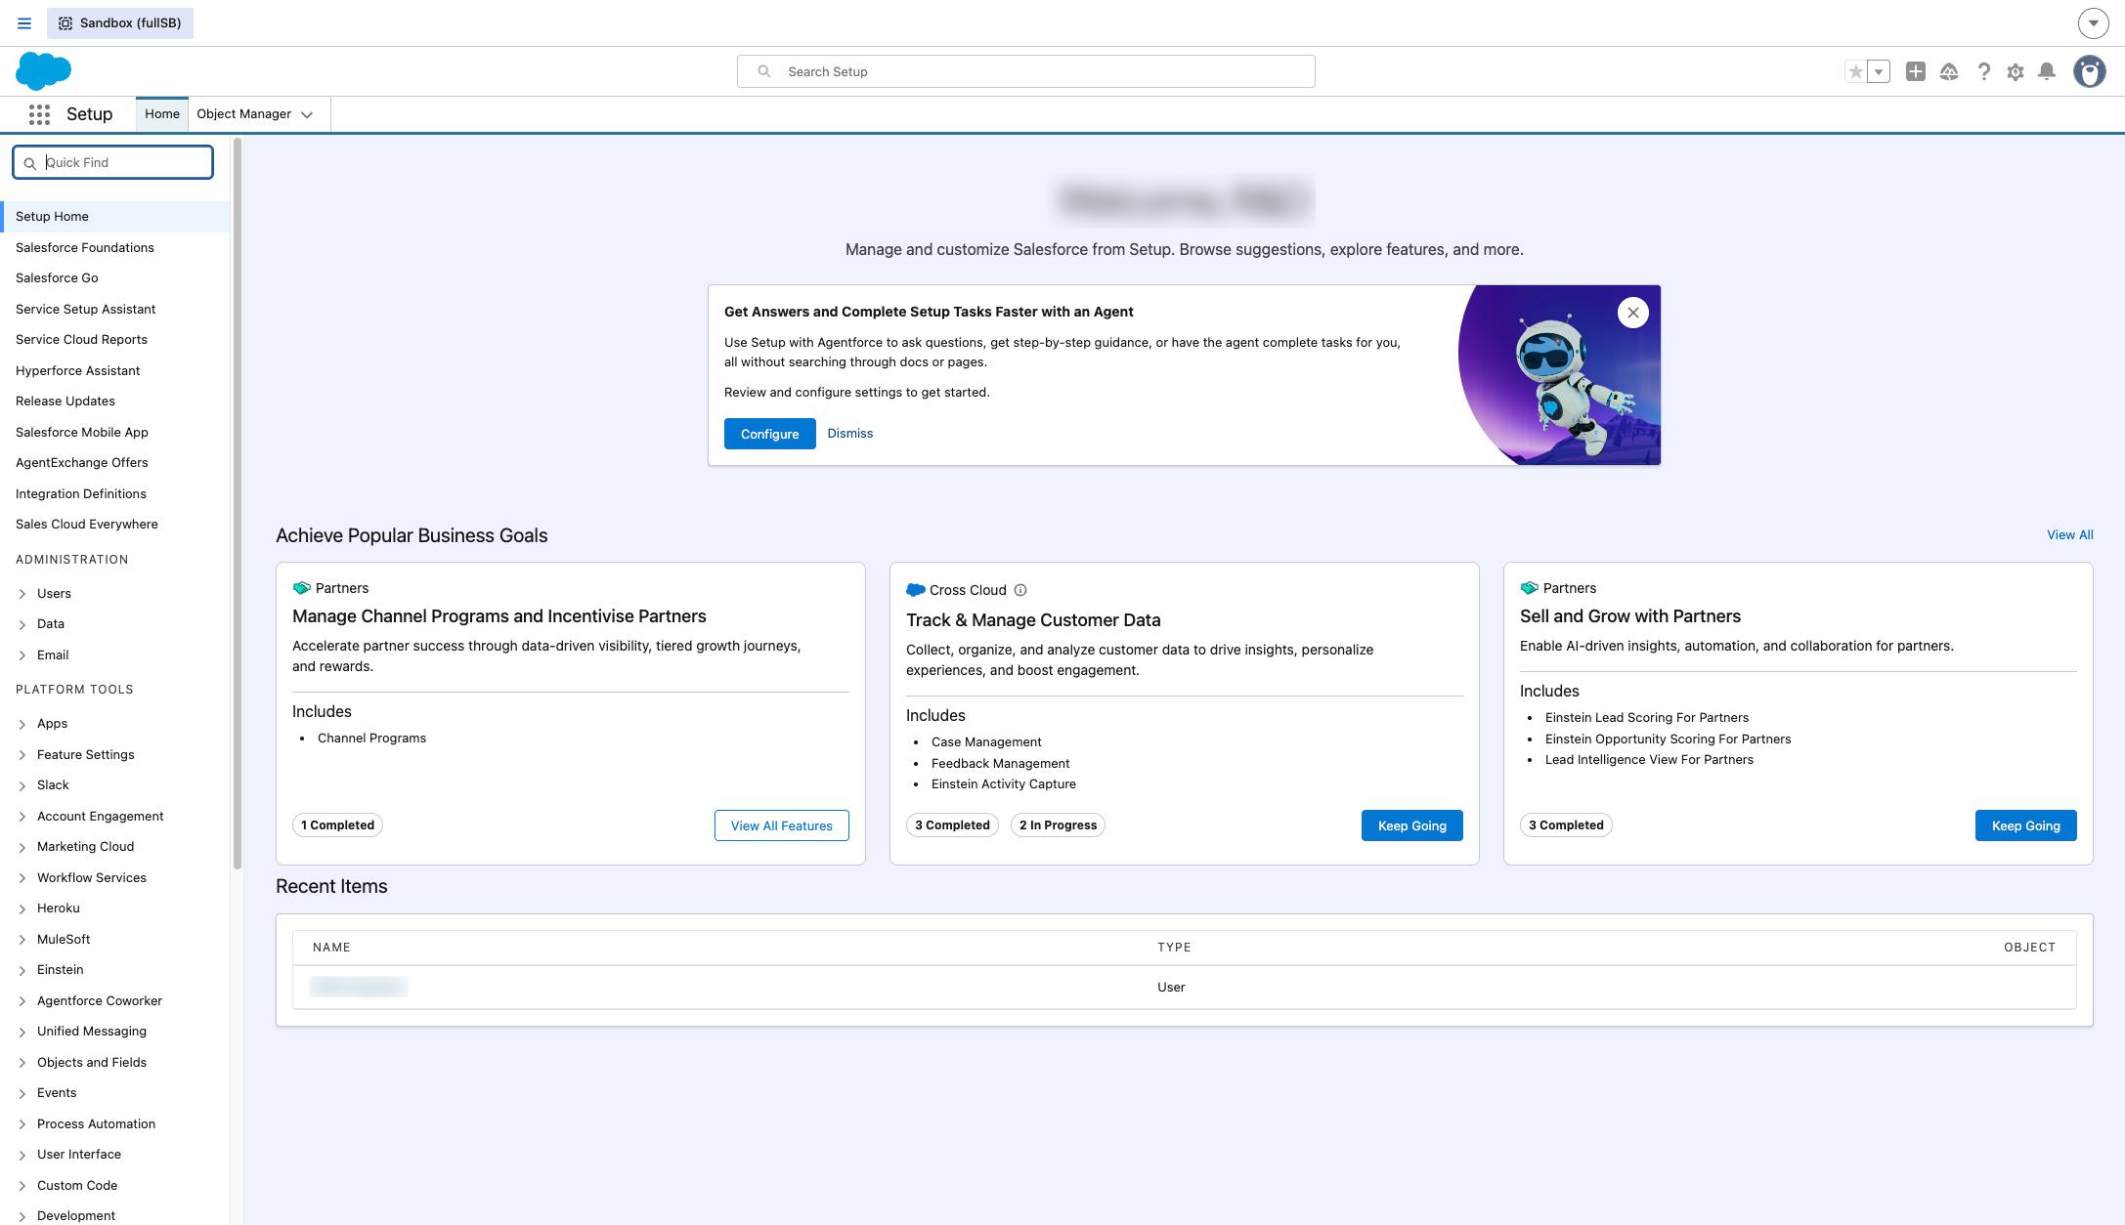Open the Setup gear icon
This screenshot has width=2125, height=1225.
[x=2016, y=71]
